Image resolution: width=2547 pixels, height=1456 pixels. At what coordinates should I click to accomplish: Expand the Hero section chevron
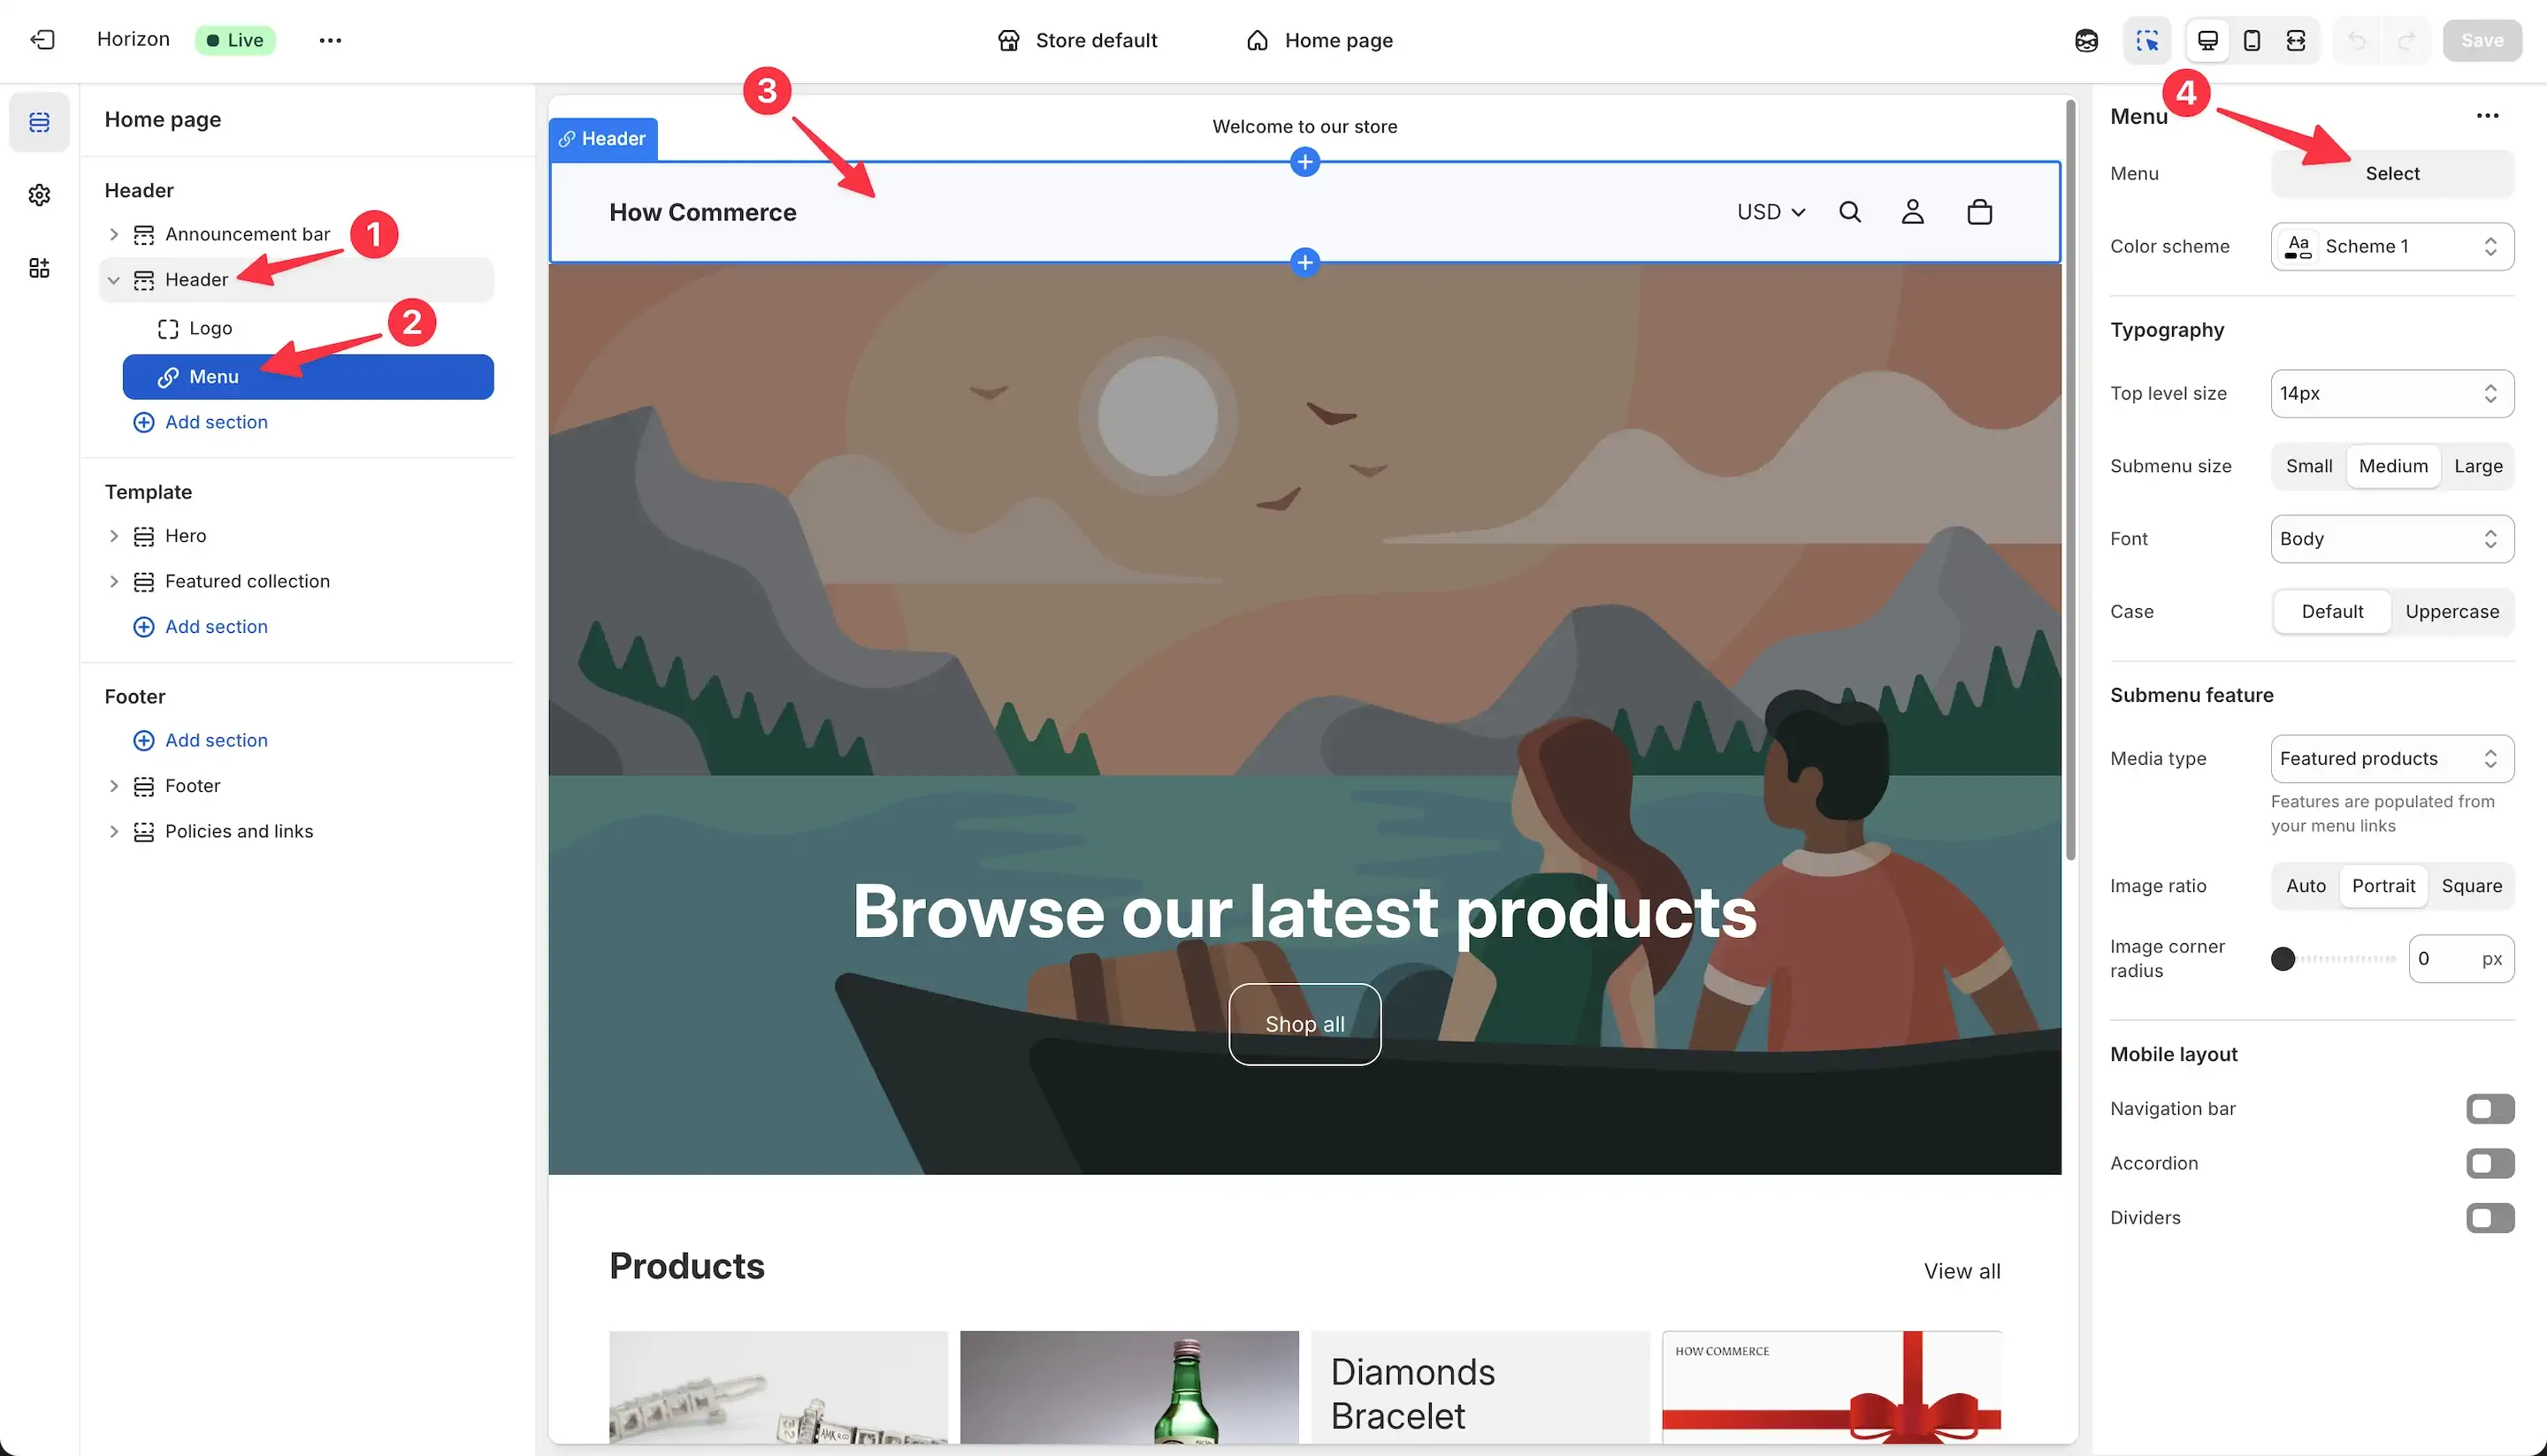pos(113,536)
